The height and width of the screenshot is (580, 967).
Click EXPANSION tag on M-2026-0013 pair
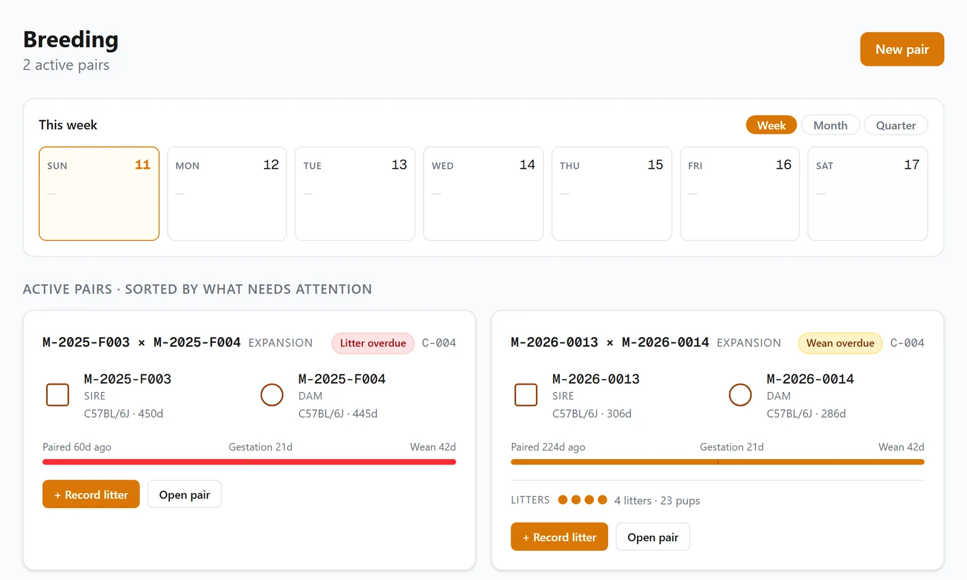pos(749,343)
